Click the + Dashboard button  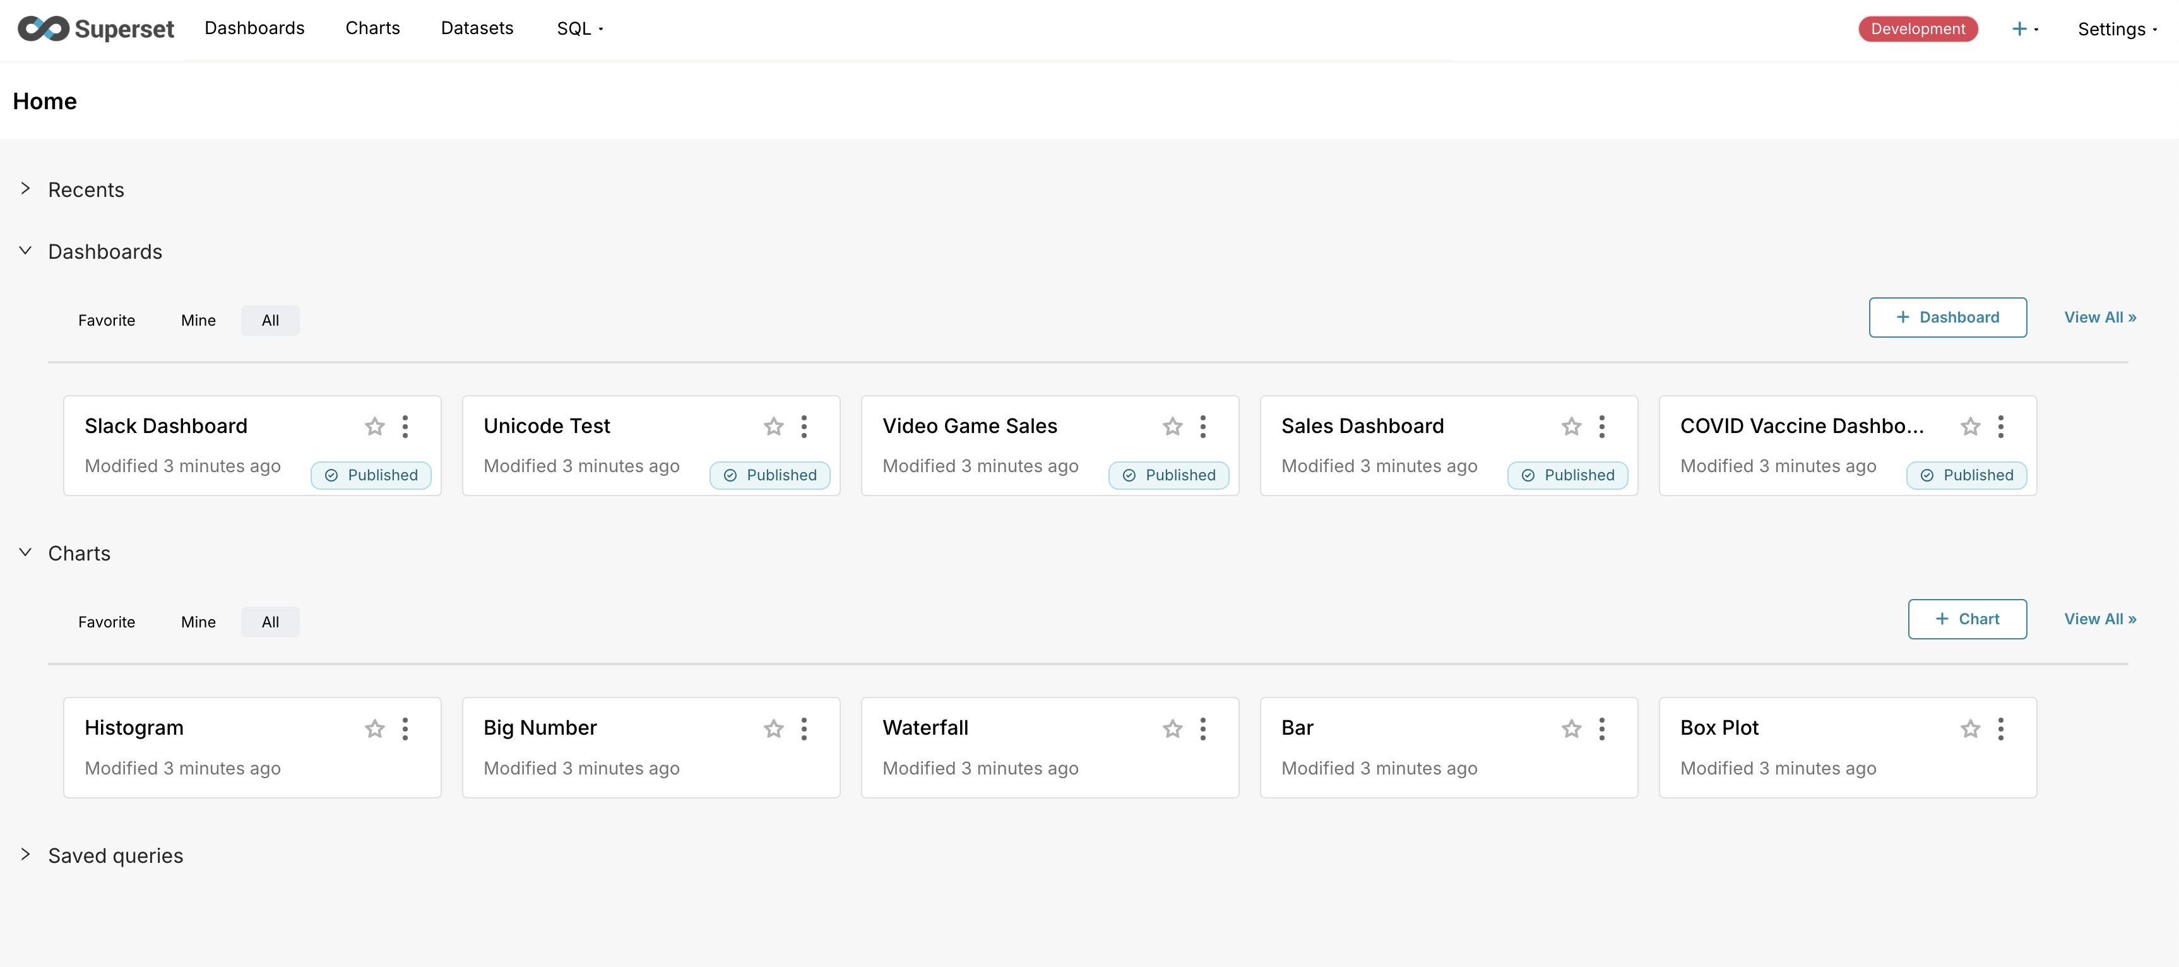1947,317
